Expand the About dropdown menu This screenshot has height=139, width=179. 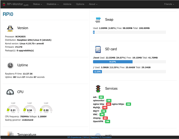[93, 4]
